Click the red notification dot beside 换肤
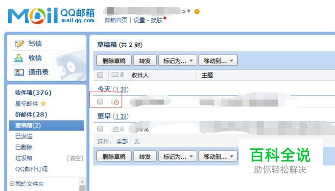Image resolution: width=335 pixels, height=191 pixels. pos(165,18)
